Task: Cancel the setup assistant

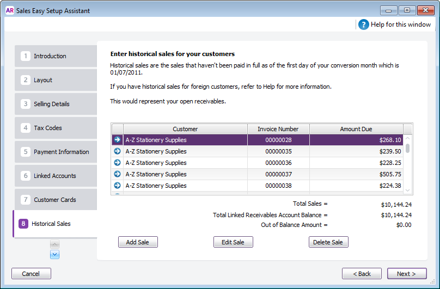Action: click(31, 274)
